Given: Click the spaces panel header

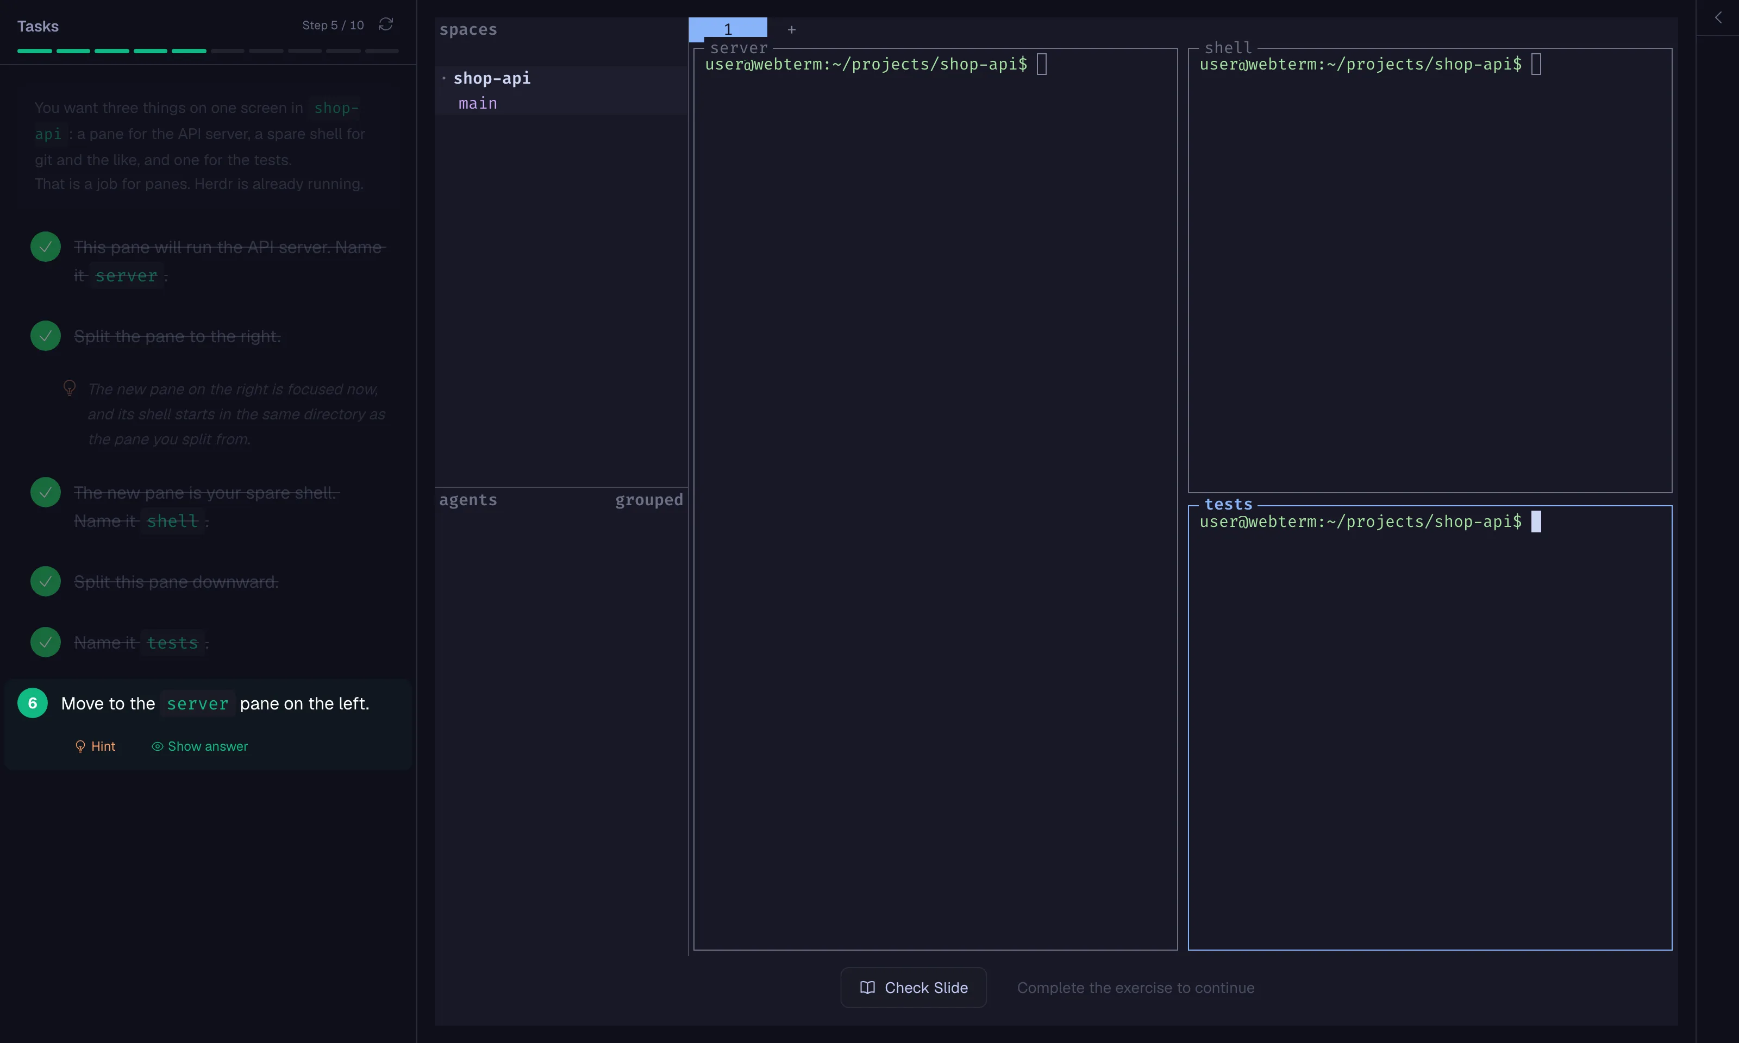Looking at the screenshot, I should (x=468, y=29).
